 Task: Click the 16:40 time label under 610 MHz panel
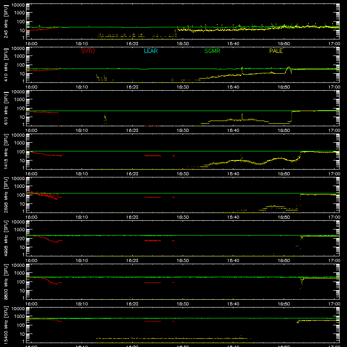[233, 131]
